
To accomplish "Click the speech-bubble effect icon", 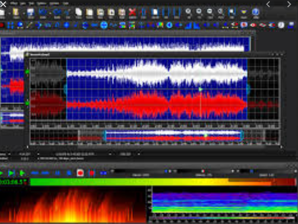I will (244, 25).
